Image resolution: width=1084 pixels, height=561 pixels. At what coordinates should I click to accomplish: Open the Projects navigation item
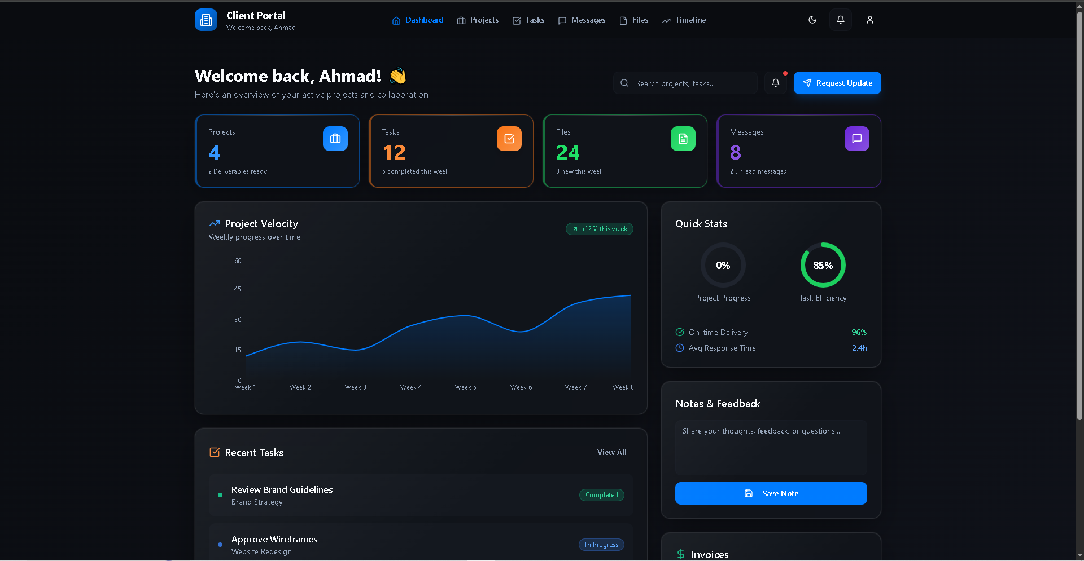478,20
